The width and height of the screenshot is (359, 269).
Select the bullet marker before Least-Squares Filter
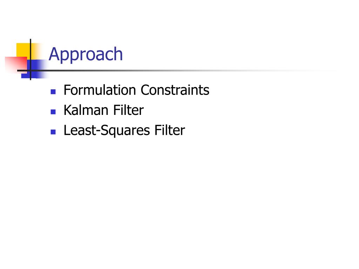53,132
